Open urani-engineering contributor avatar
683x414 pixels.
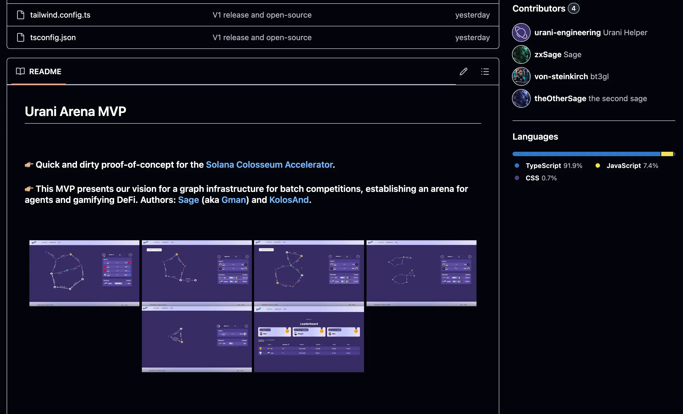pos(521,32)
